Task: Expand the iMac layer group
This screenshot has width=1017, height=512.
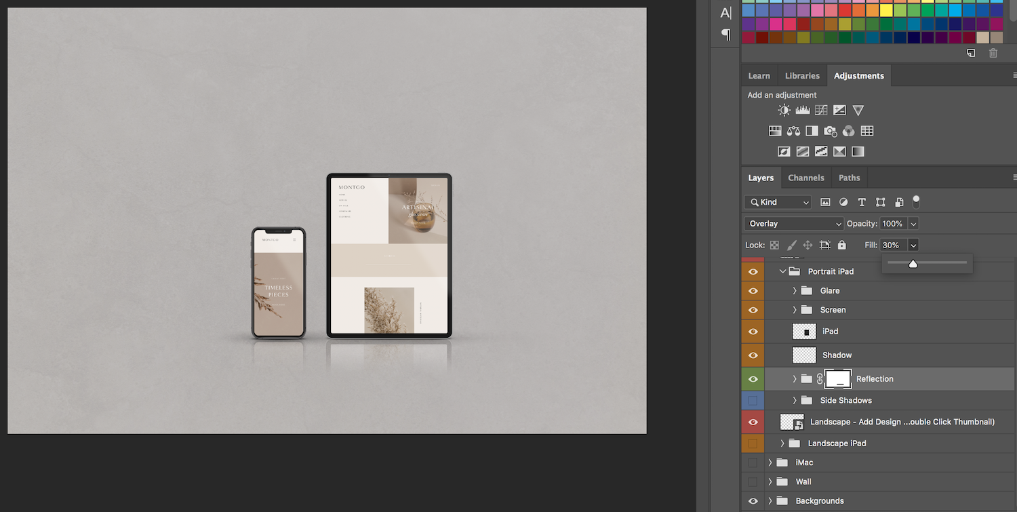Action: (x=770, y=462)
